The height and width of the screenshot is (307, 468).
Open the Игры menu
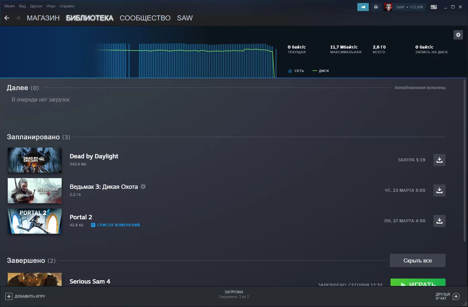pos(51,6)
